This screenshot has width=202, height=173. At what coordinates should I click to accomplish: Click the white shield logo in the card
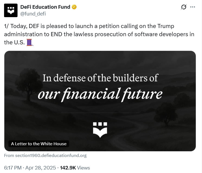(100, 129)
